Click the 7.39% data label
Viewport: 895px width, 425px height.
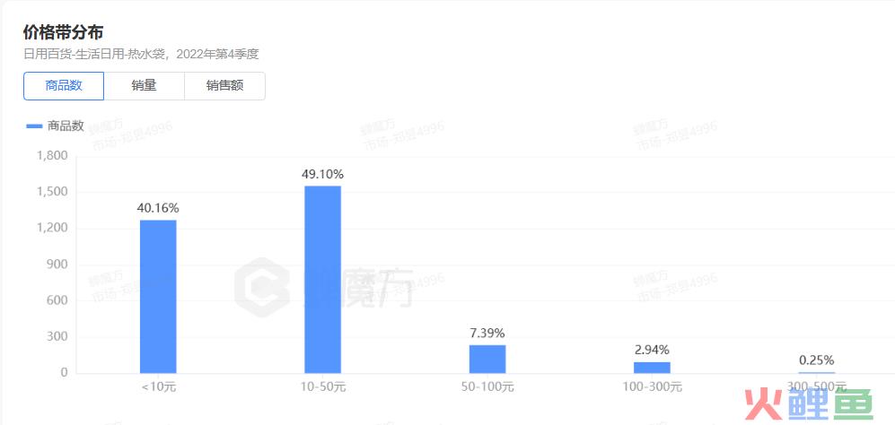tap(487, 334)
